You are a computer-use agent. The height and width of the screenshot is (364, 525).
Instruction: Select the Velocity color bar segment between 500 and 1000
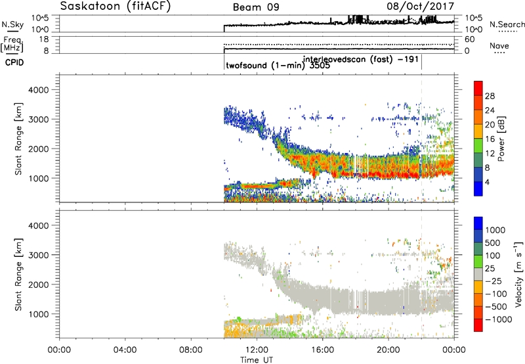pos(478,236)
